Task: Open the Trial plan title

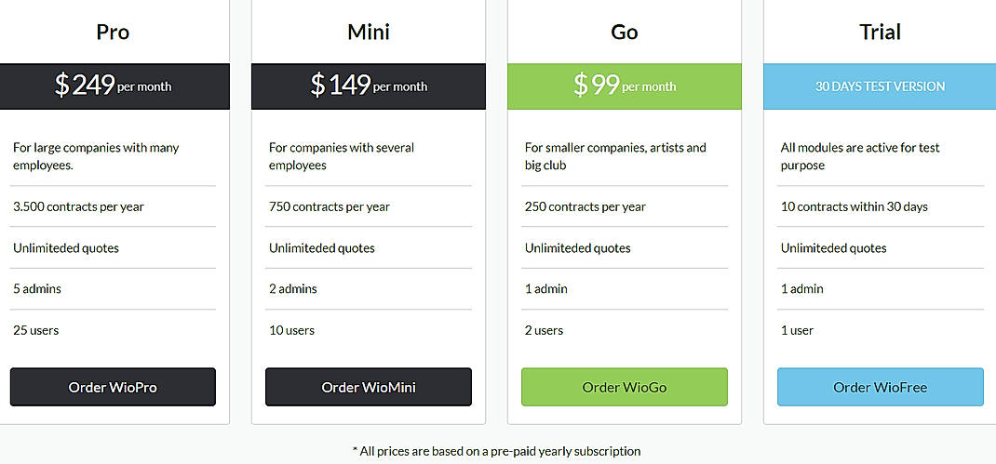Action: click(880, 32)
